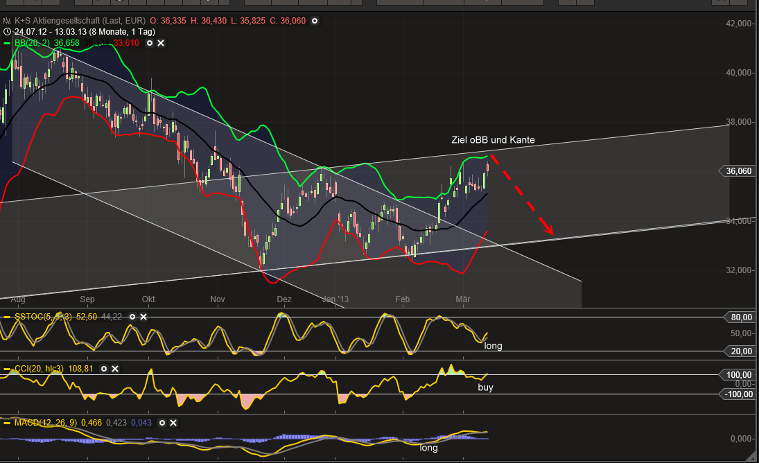This screenshot has height=463, width=759.
Task: Click SSTOC signal value 44,22
Action: tap(112, 317)
